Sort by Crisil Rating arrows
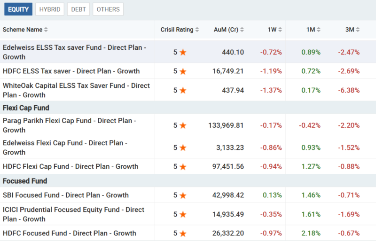 197,30
